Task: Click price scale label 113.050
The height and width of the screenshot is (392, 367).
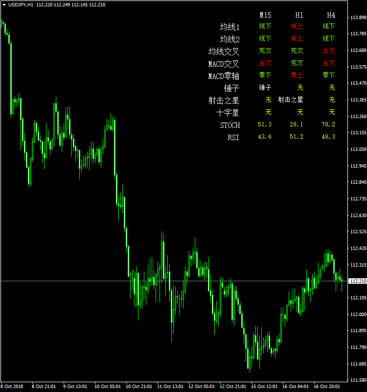Action: (x=358, y=149)
